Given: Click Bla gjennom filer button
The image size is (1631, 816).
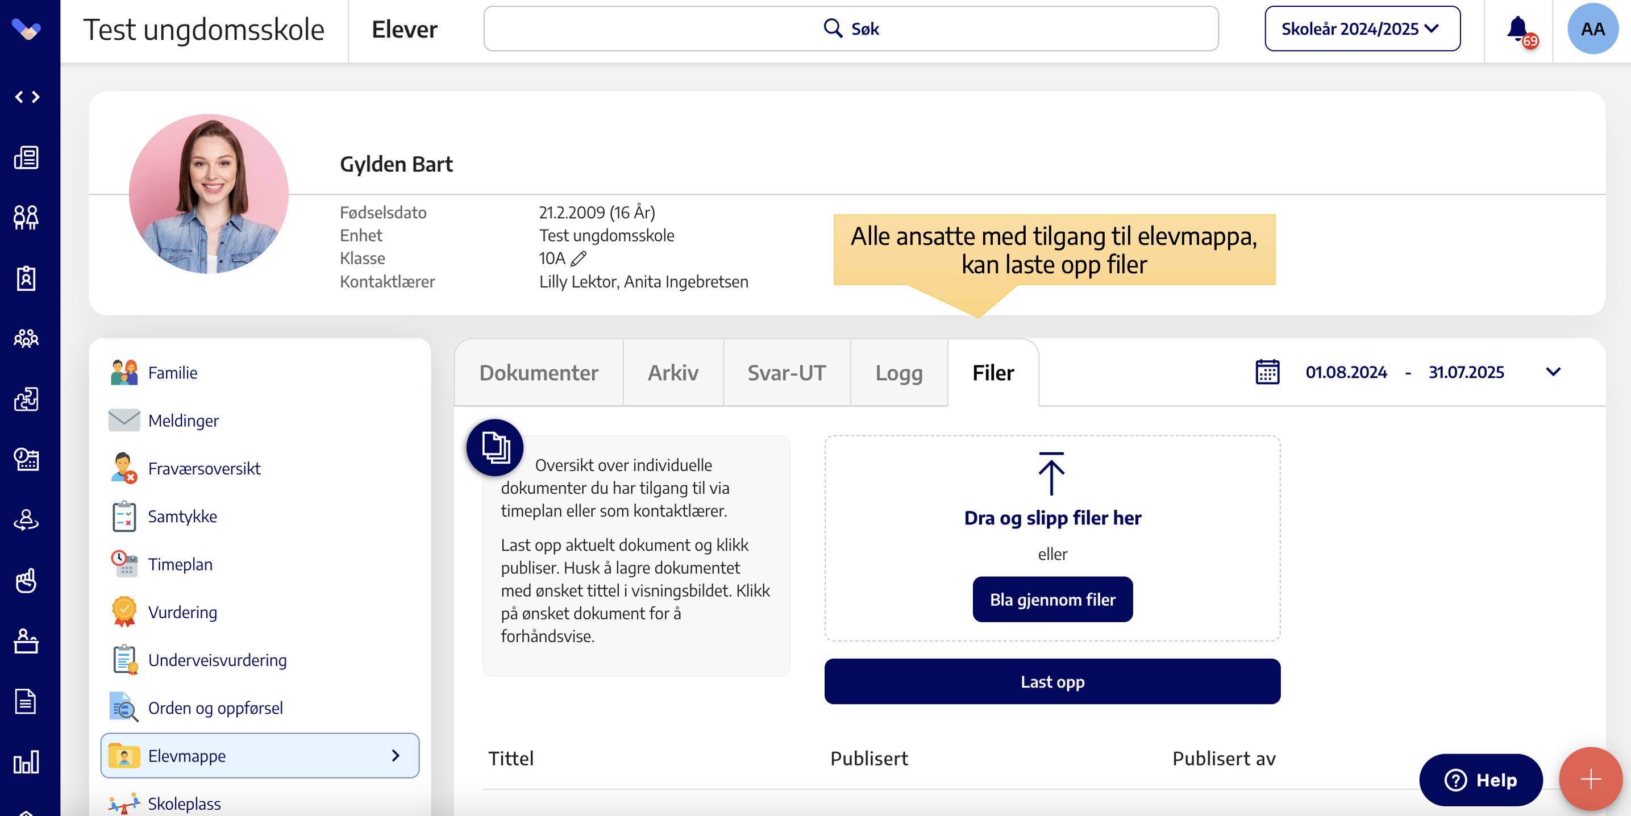Looking at the screenshot, I should click(x=1052, y=599).
